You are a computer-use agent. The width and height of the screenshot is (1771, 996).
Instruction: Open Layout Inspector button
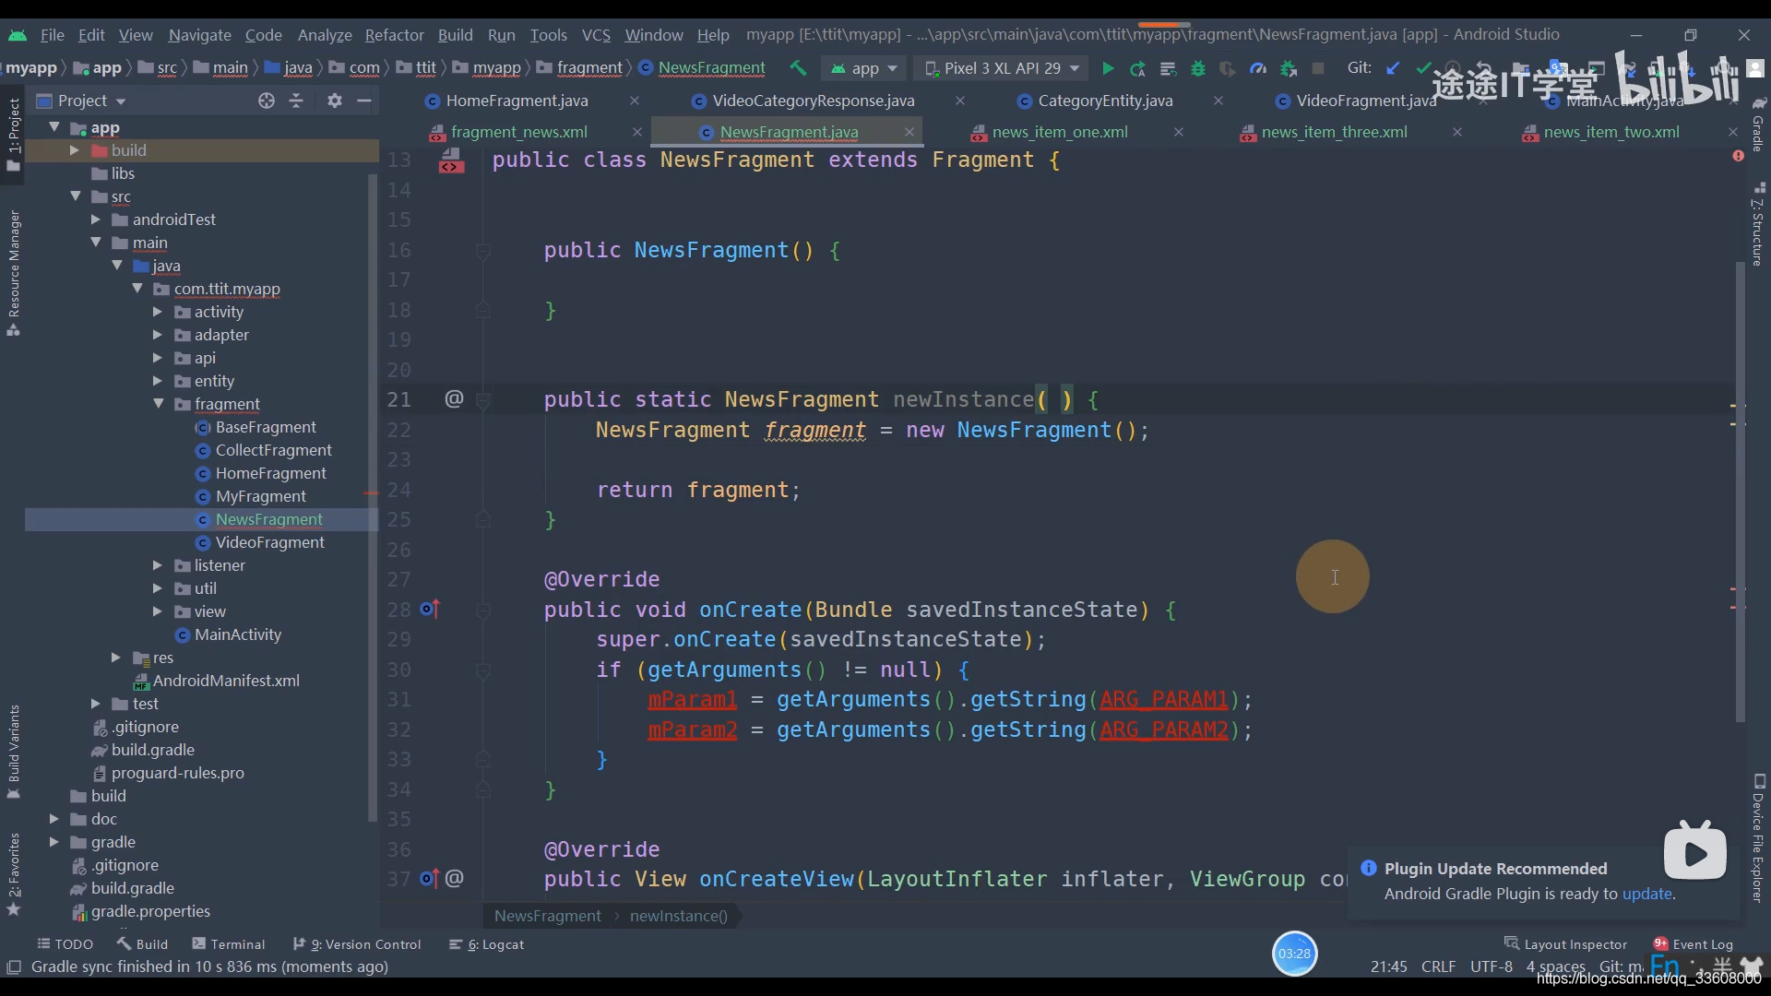pyautogui.click(x=1566, y=943)
